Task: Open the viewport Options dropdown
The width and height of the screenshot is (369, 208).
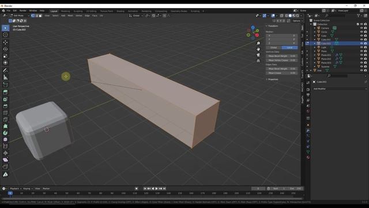Action: tap(298, 21)
